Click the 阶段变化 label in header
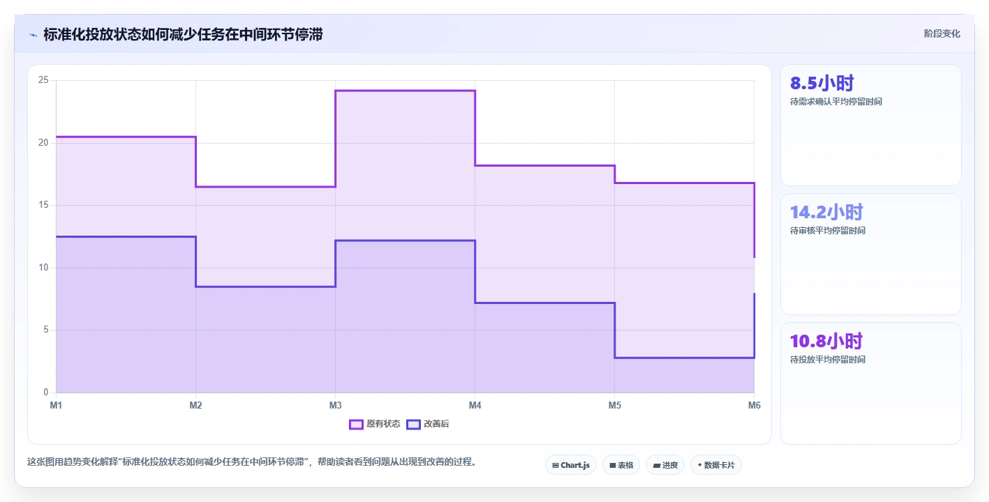Viewport: 989px width, 502px height. click(942, 33)
